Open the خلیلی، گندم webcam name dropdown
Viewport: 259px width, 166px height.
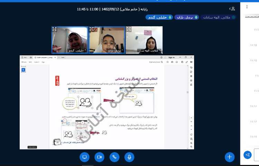coord(78,50)
